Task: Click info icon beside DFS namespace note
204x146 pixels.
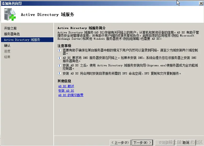Action: point(59,73)
